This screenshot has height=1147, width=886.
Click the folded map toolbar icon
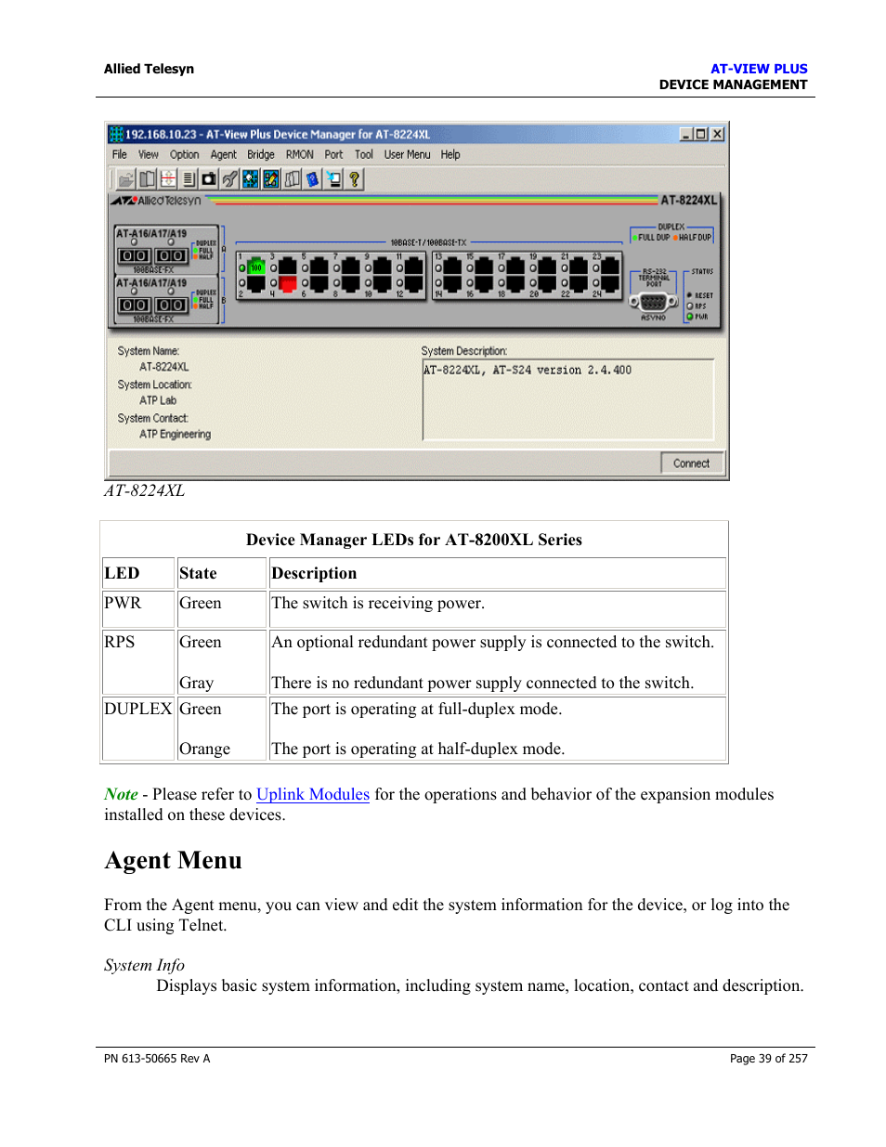coord(293,179)
